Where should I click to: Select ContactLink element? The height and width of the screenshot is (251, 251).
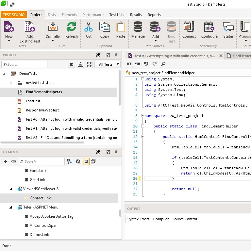59,198
